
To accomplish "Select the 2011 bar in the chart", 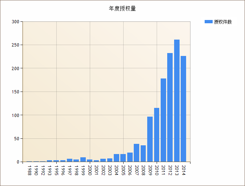I will pyautogui.click(x=163, y=120).
